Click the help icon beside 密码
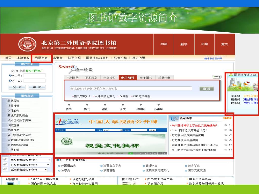Screen dimensions: 259x194 10,81
